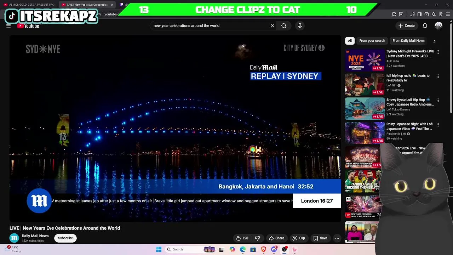Image resolution: width=453 pixels, height=255 pixels.
Task: Open OBS Studio in the taskbar
Action: pyautogui.click(x=284, y=249)
